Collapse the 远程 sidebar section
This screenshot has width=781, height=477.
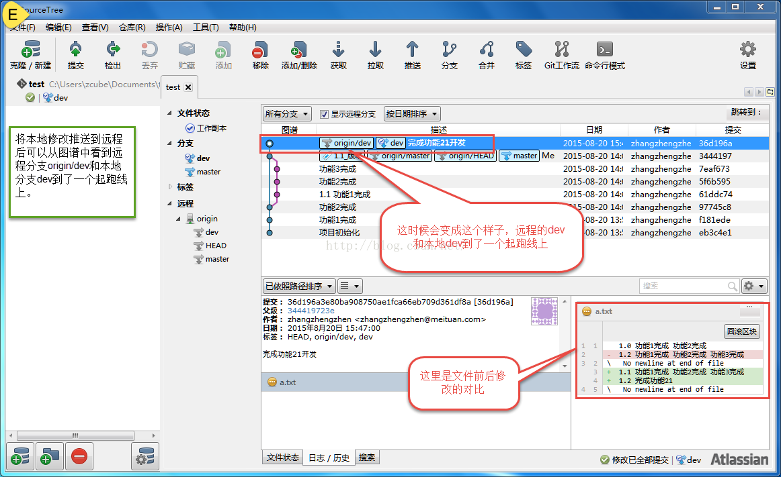(169, 203)
